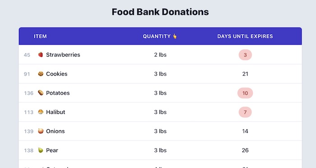Click the cookie emoji icon
316x168 pixels.
(x=41, y=74)
